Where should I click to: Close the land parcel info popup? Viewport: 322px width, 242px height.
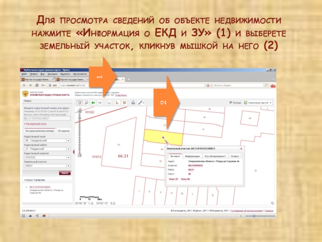click(241, 148)
